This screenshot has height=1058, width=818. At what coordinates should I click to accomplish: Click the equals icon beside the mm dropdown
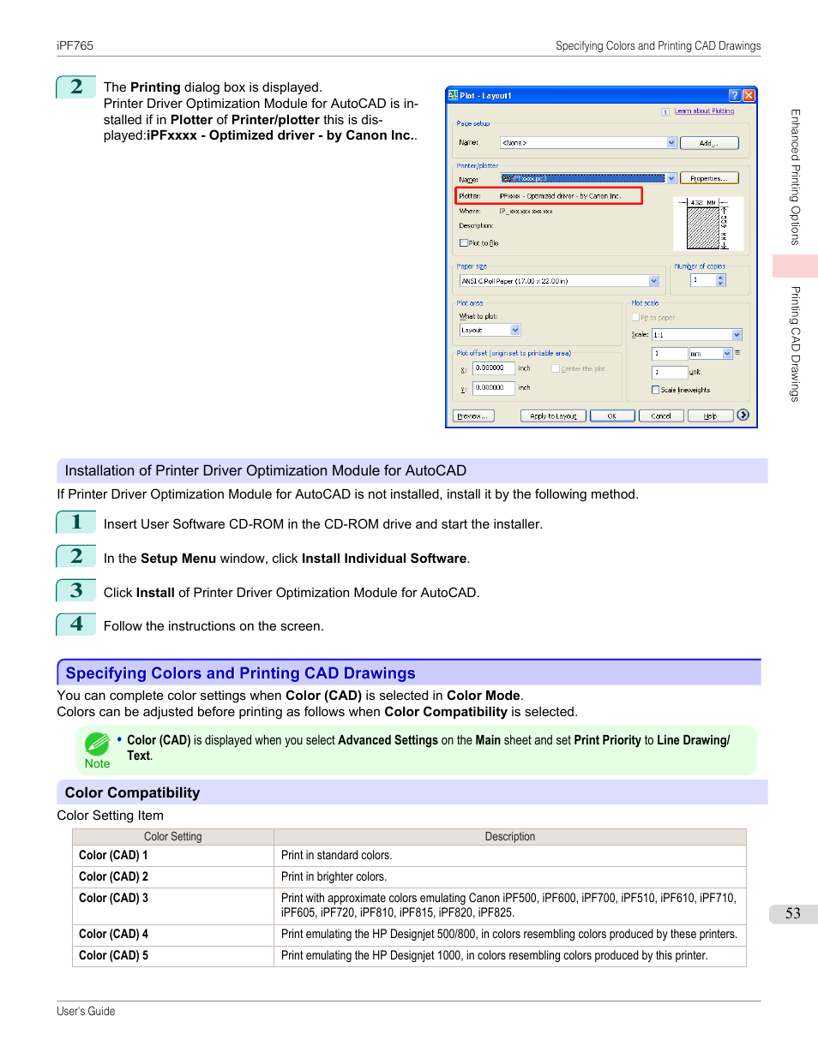pyautogui.click(x=737, y=353)
